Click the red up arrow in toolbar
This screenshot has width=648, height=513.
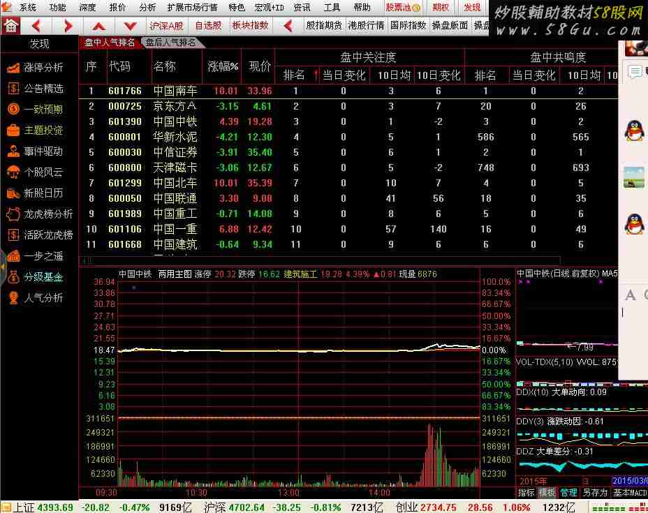click(x=98, y=27)
